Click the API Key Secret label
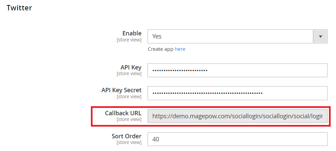Screen dimensions: 336x151 tap(121, 90)
